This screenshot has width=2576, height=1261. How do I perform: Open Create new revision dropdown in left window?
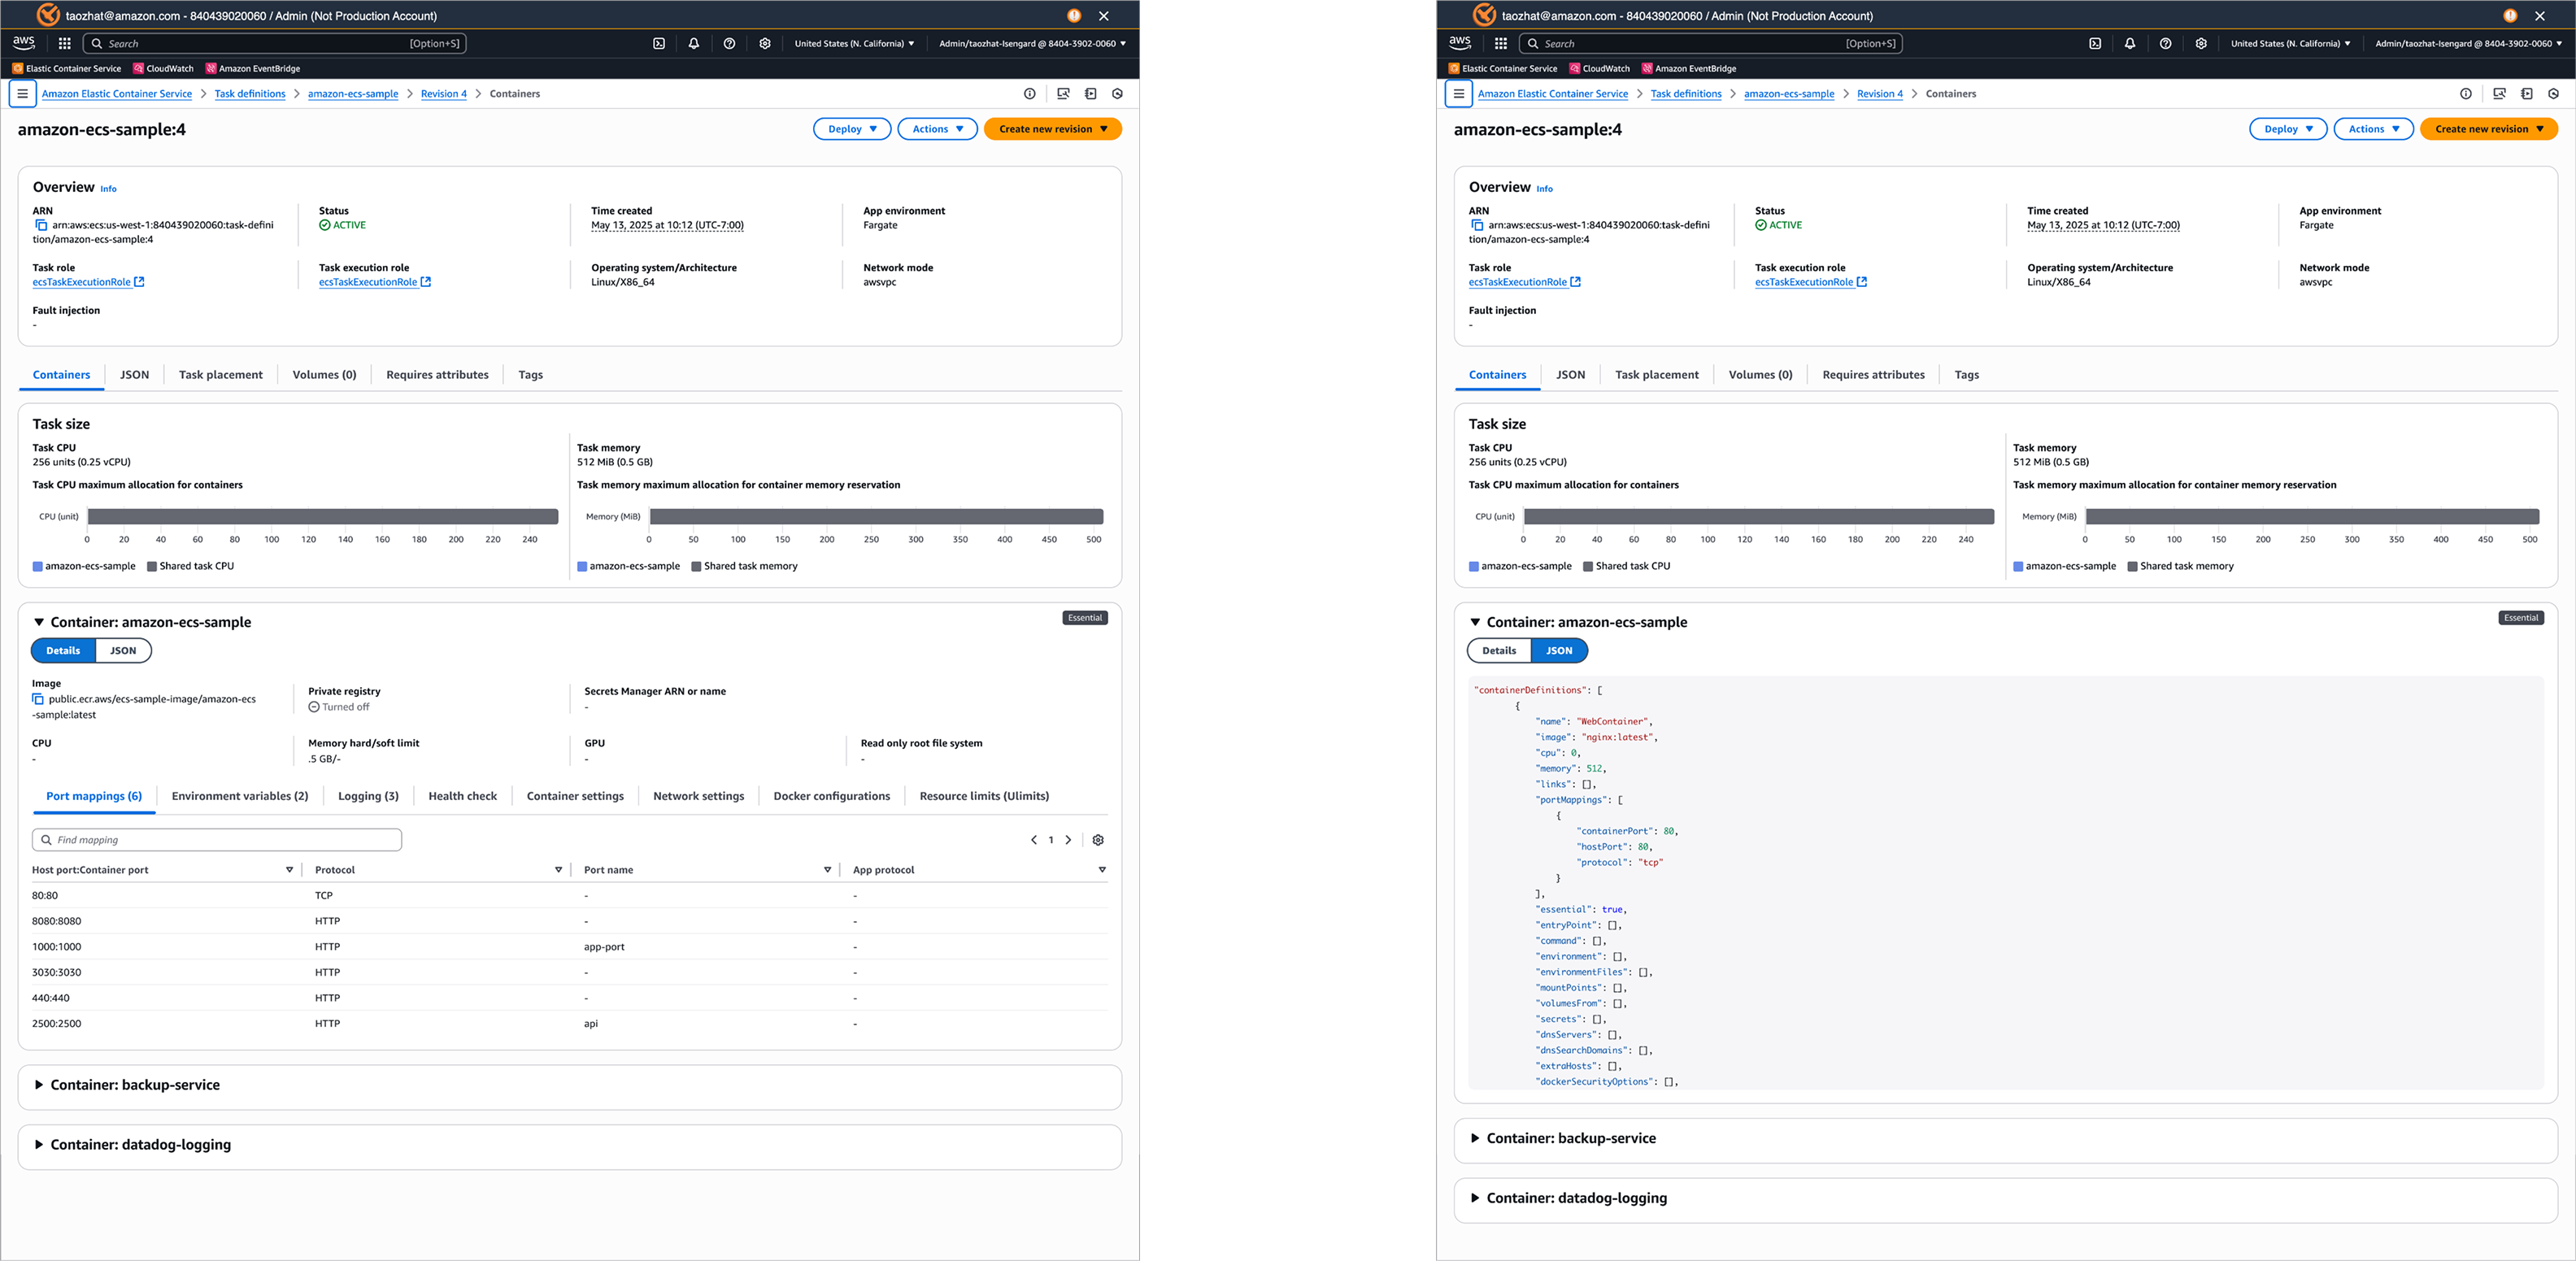point(1053,129)
